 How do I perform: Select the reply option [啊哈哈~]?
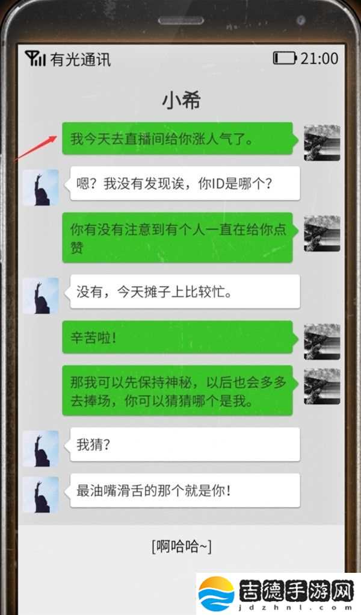182,546
